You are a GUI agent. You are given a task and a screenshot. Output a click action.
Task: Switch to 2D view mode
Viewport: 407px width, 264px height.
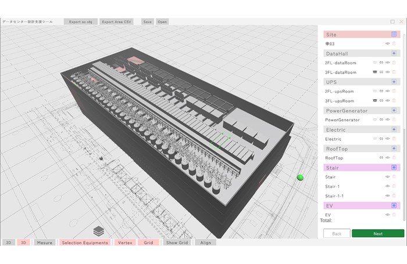click(x=9, y=243)
